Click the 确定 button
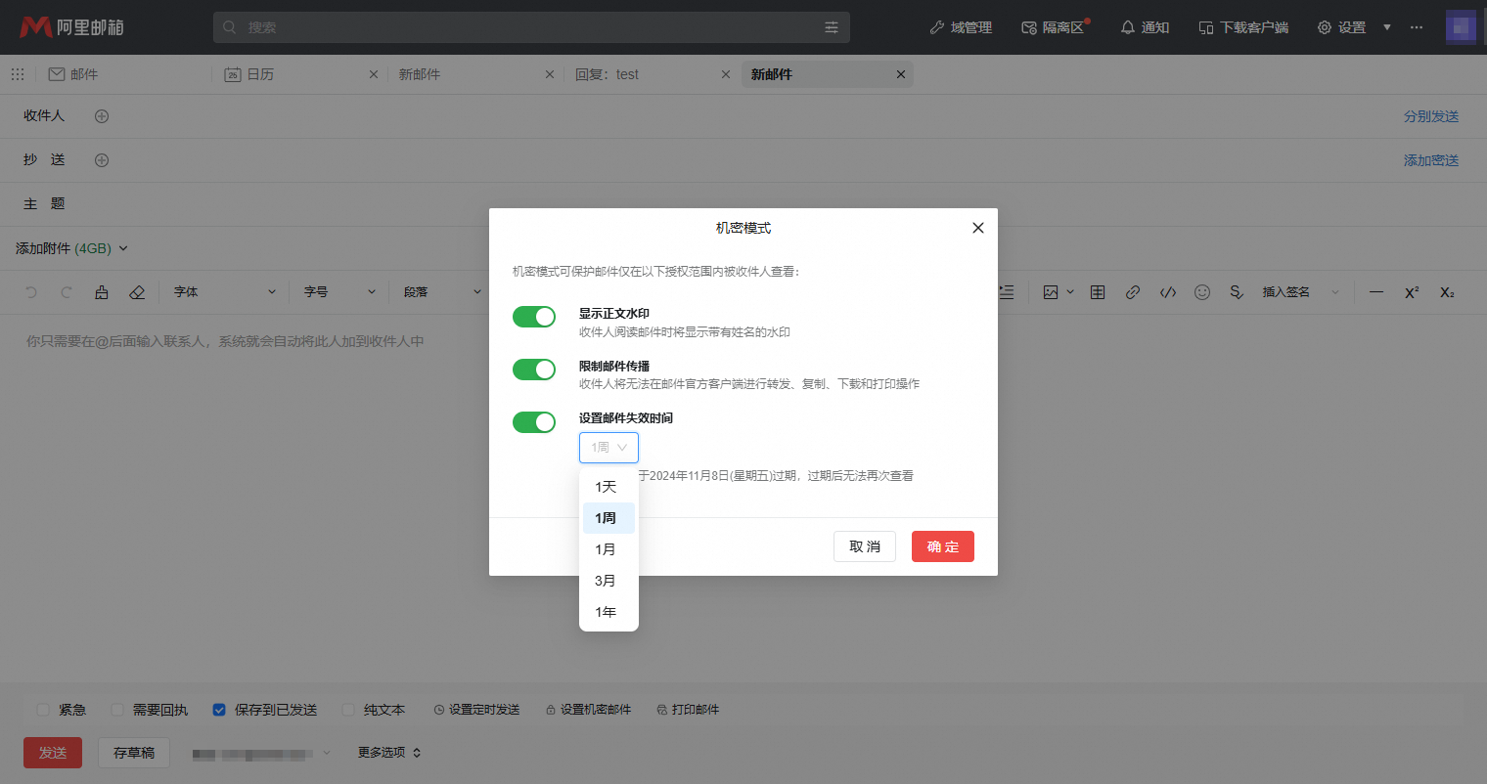Viewport: 1487px width, 784px height. [942, 546]
